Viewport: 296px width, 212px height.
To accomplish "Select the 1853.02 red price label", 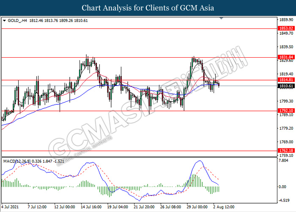I will (286, 28).
